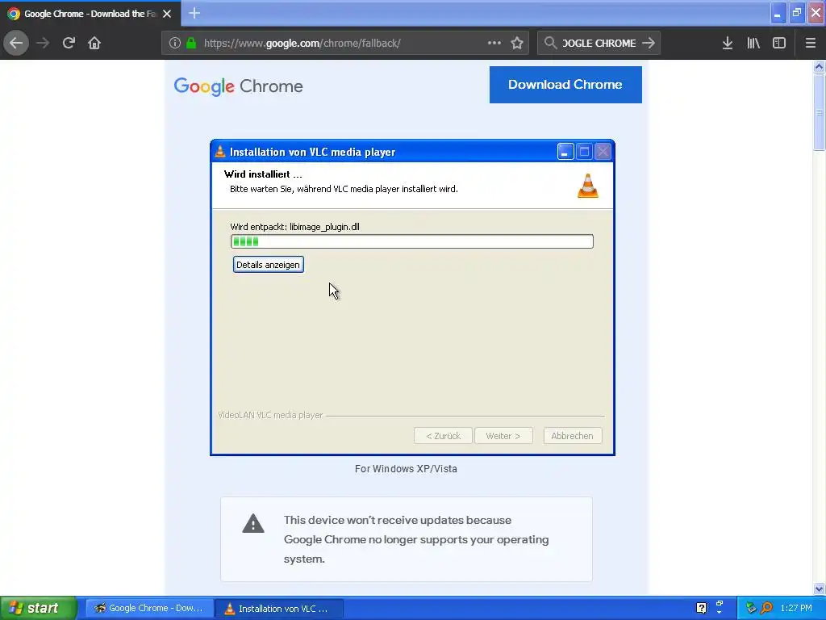
Task: Open the downloads arrow icon
Action: [x=728, y=43]
